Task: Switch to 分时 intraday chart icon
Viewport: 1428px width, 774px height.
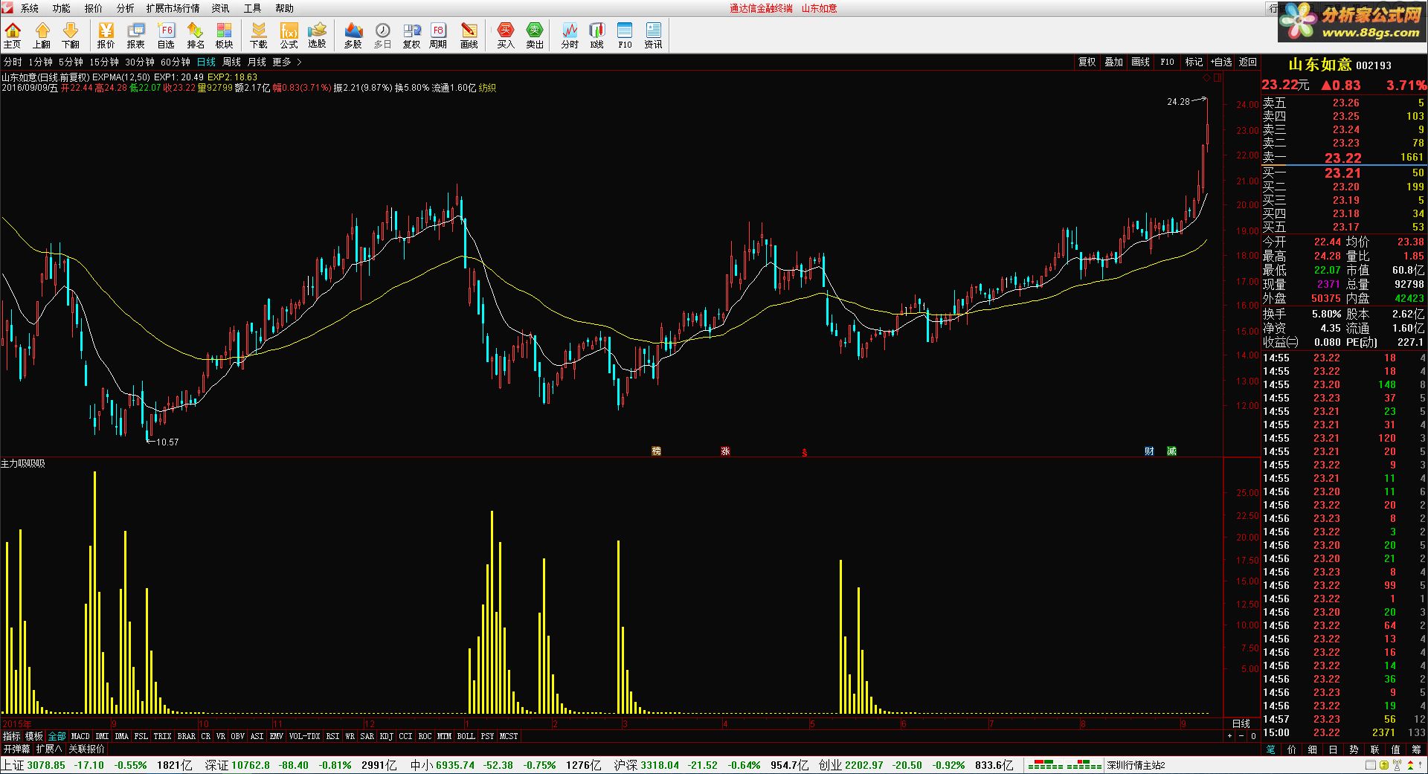Action: [570, 35]
